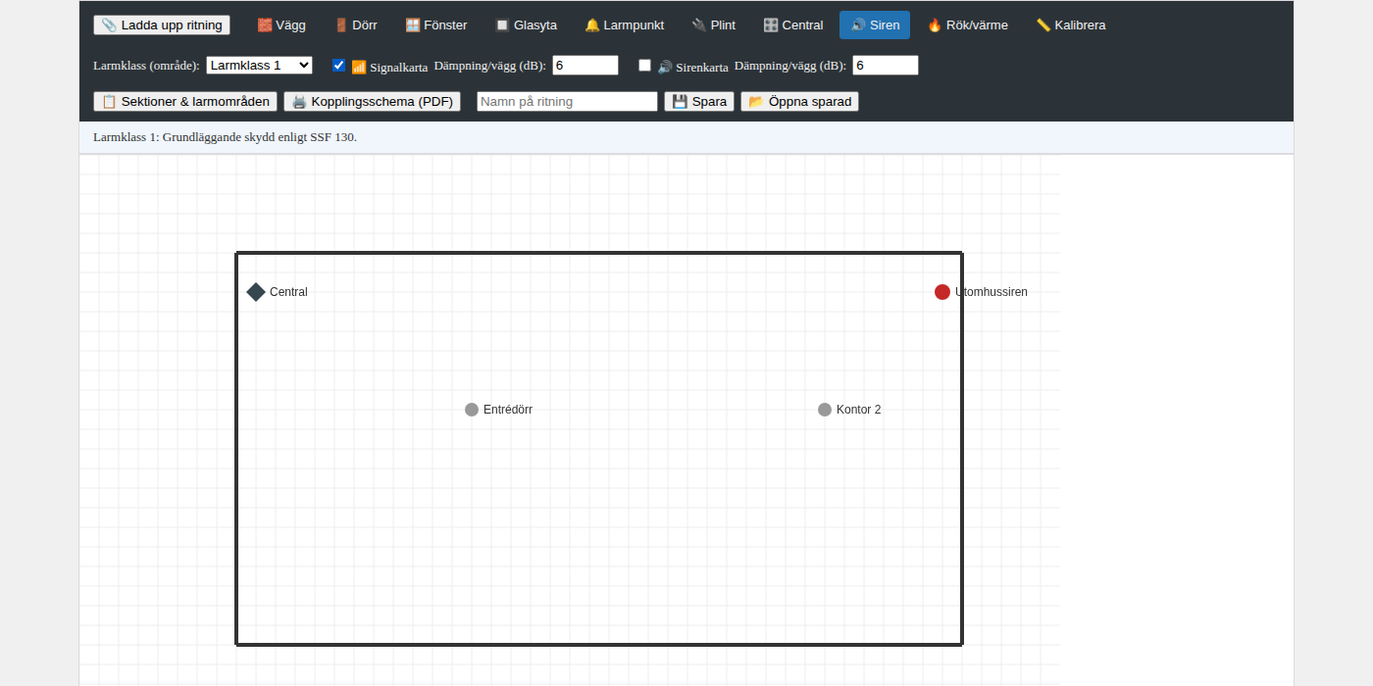Select the Glasyta tool
This screenshot has width=1373, height=686.
[x=526, y=25]
